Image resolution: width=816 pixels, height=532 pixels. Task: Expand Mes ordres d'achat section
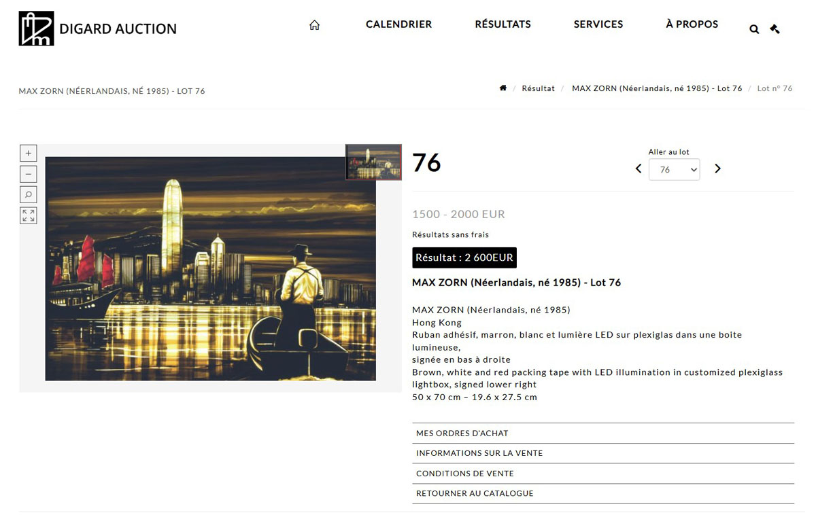603,433
